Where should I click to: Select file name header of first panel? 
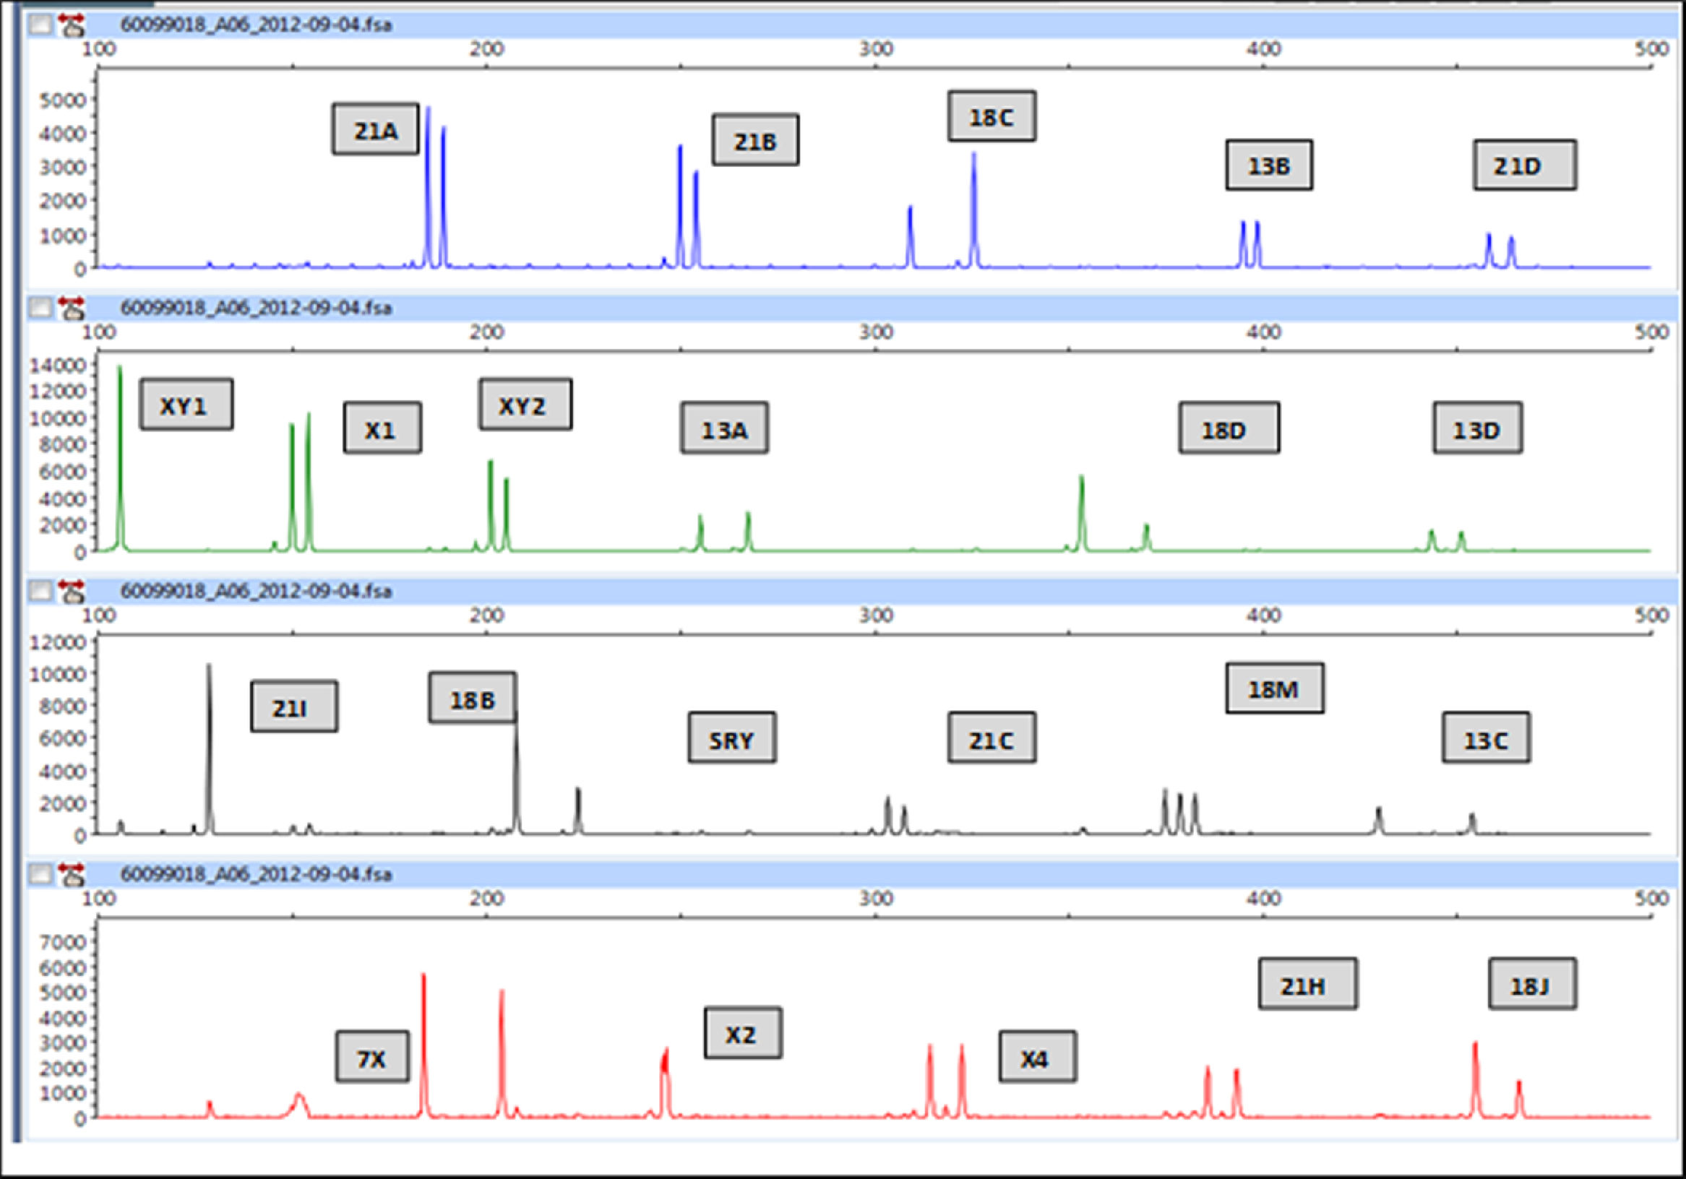coord(256,25)
